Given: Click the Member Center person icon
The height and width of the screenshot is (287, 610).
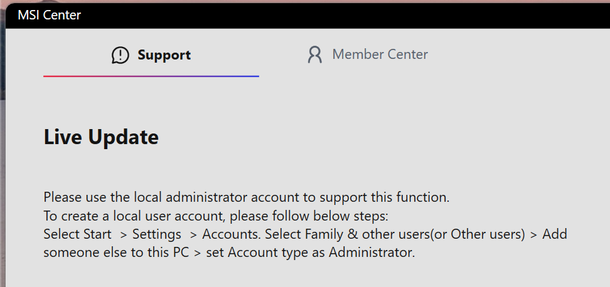Looking at the screenshot, I should point(314,55).
